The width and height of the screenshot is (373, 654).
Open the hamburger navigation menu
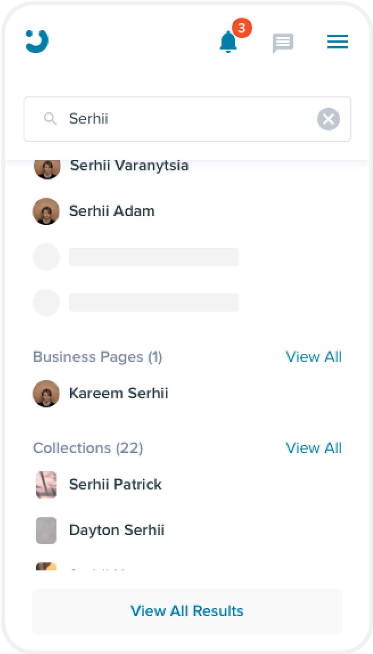[337, 41]
